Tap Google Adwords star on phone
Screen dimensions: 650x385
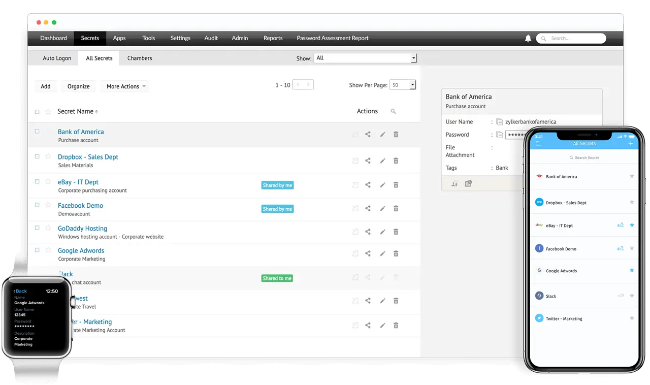[x=632, y=271]
